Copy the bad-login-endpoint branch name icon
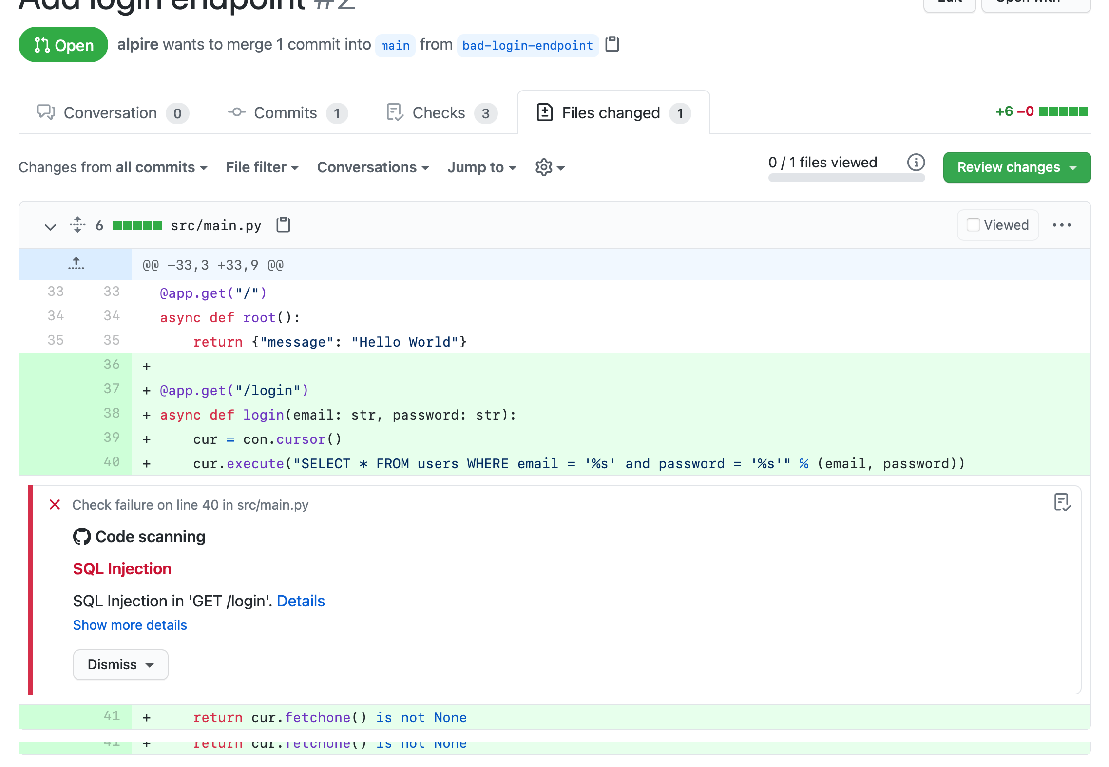 (612, 44)
